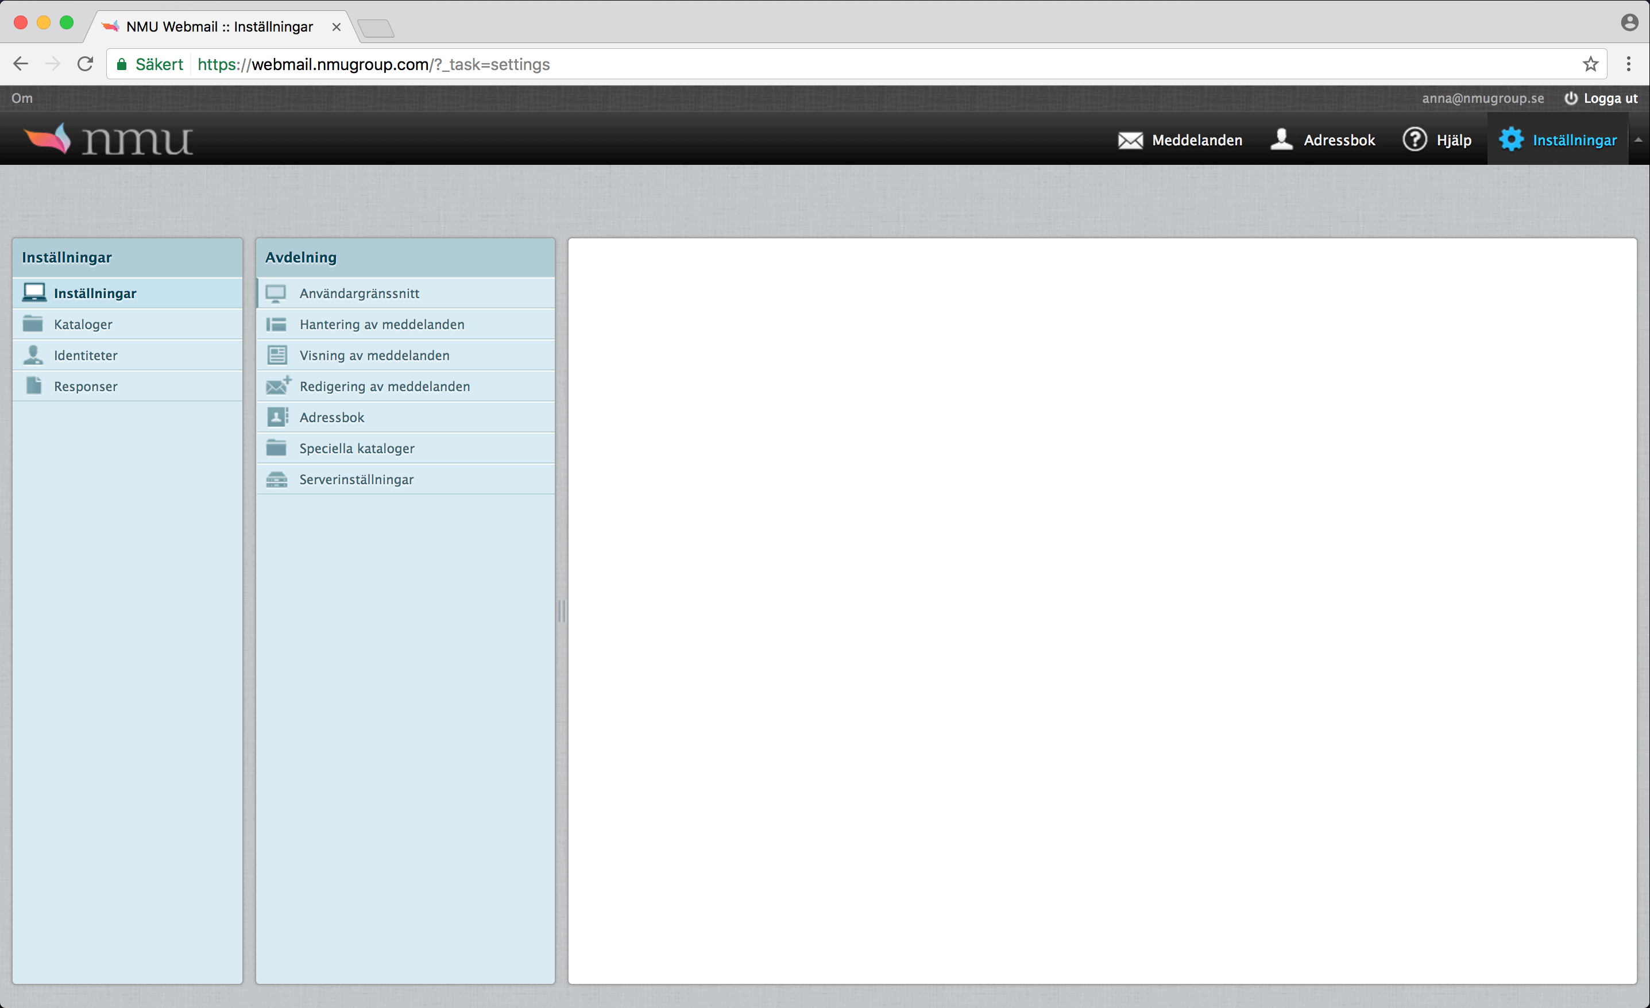Screen dimensions: 1650x1008
Task: Select Hantering av meddelanden section
Action: coord(405,323)
